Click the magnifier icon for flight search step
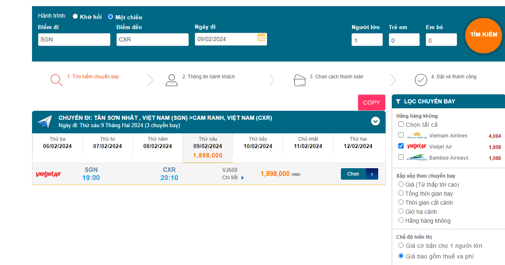 56,80
